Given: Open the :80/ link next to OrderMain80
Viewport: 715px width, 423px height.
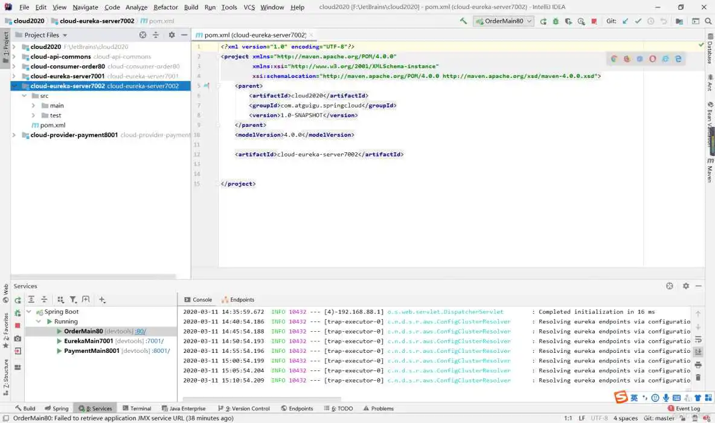Looking at the screenshot, I should point(140,331).
